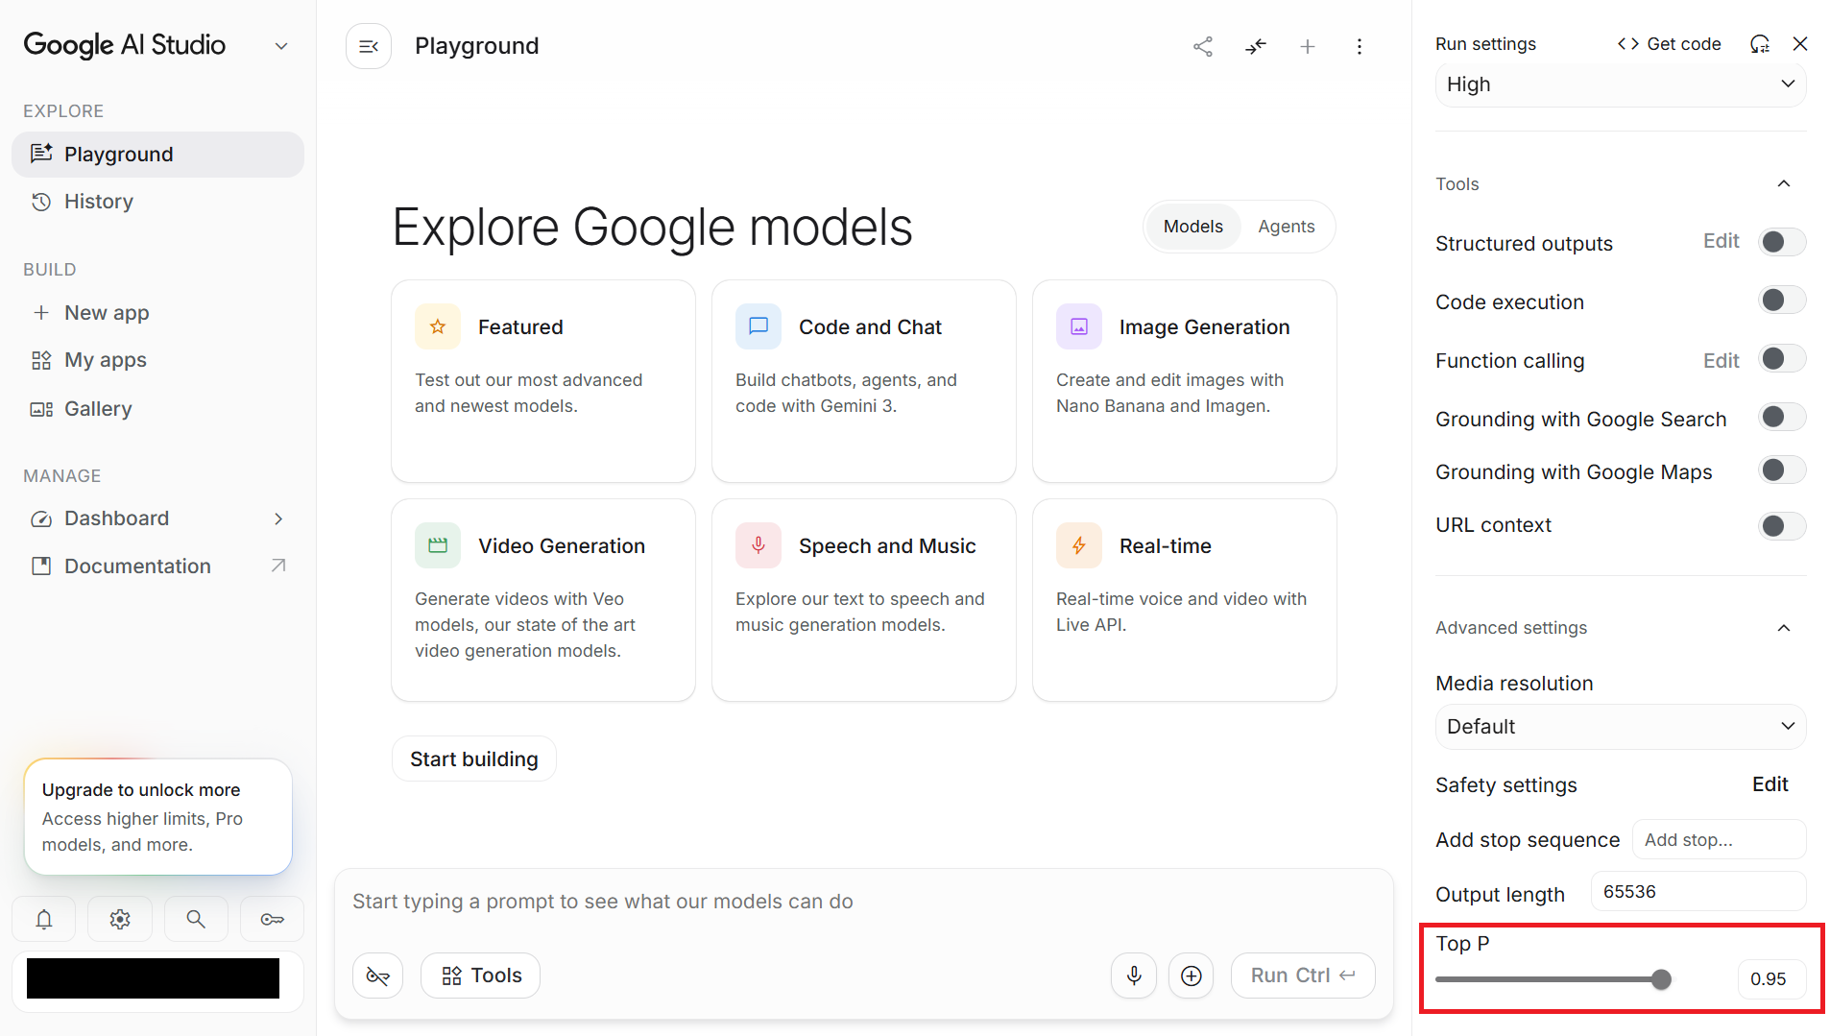
Task: Open the Tools button in prompt bar
Action: (481, 976)
